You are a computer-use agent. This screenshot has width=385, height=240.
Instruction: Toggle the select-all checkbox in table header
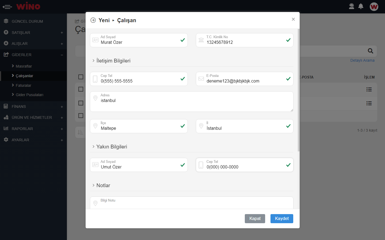[81, 77]
